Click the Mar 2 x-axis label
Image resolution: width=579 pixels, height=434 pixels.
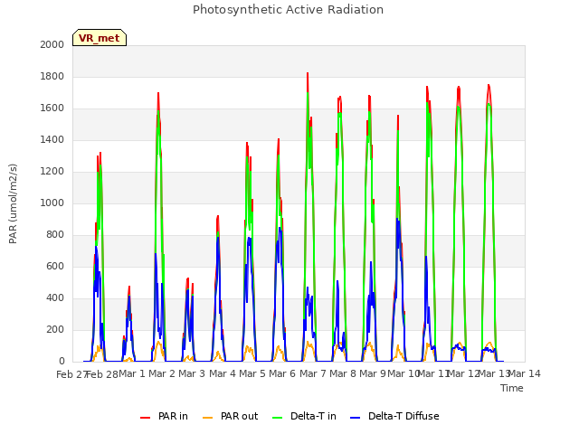tap(162, 373)
